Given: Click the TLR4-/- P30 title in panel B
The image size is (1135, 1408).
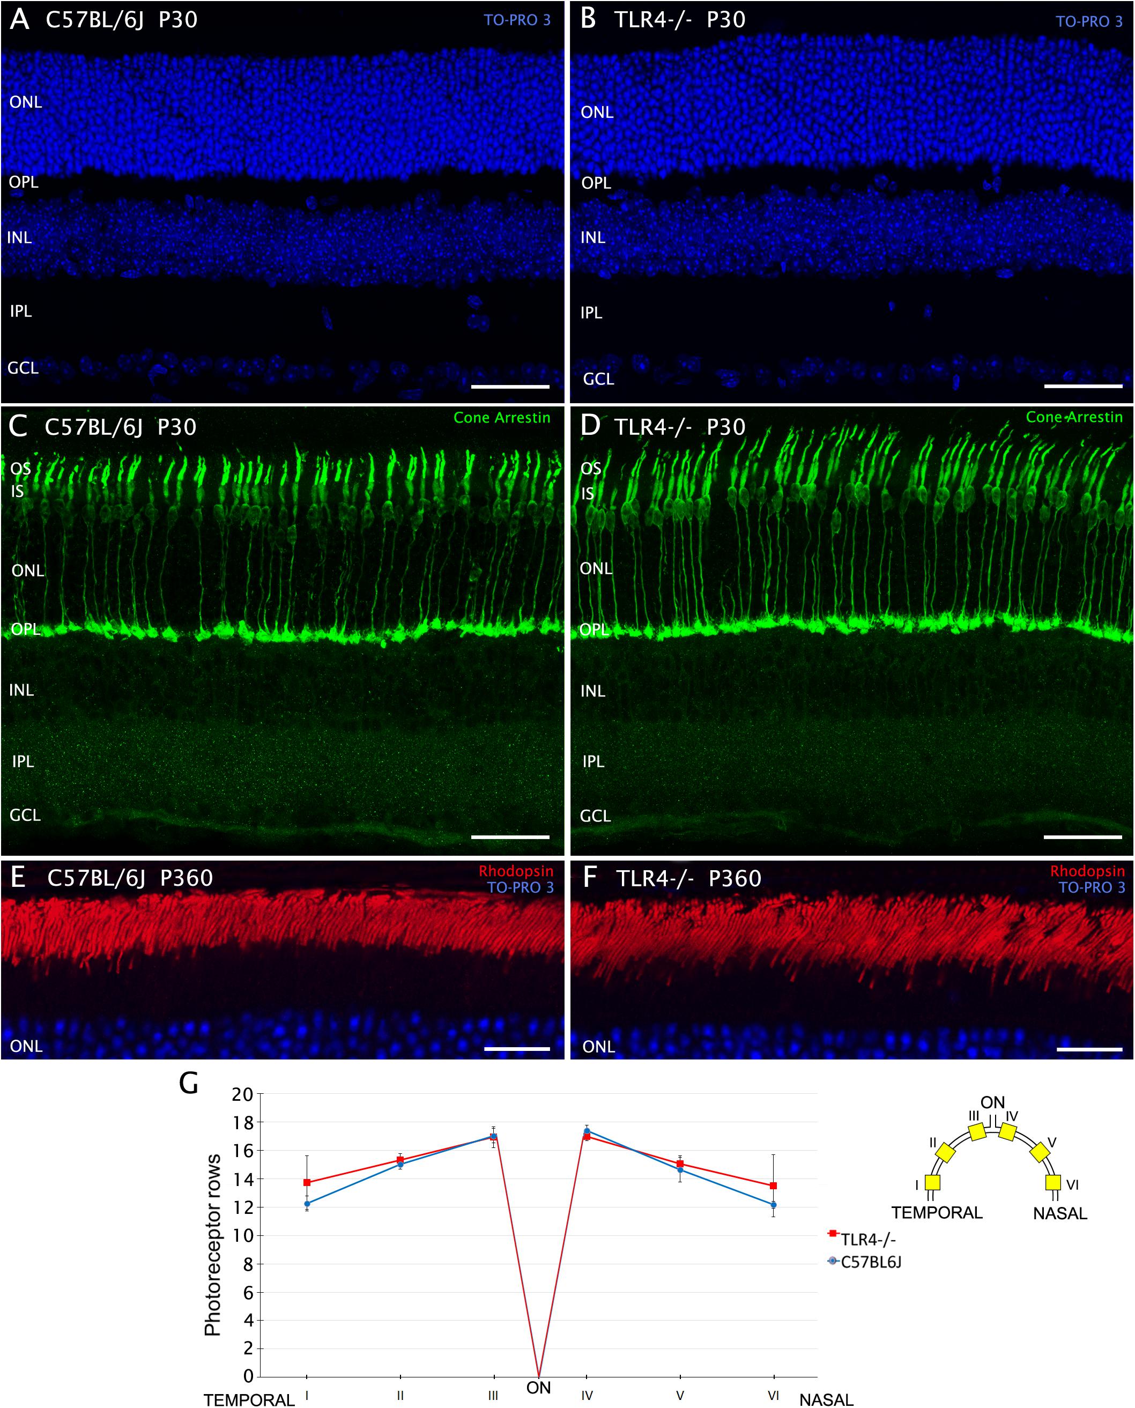Looking at the screenshot, I should (x=680, y=20).
